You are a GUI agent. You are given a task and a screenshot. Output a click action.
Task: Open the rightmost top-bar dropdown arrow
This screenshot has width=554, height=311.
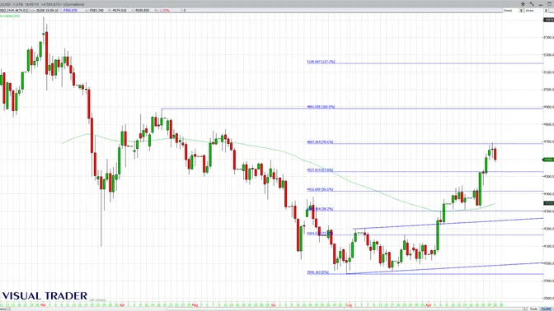546,11
